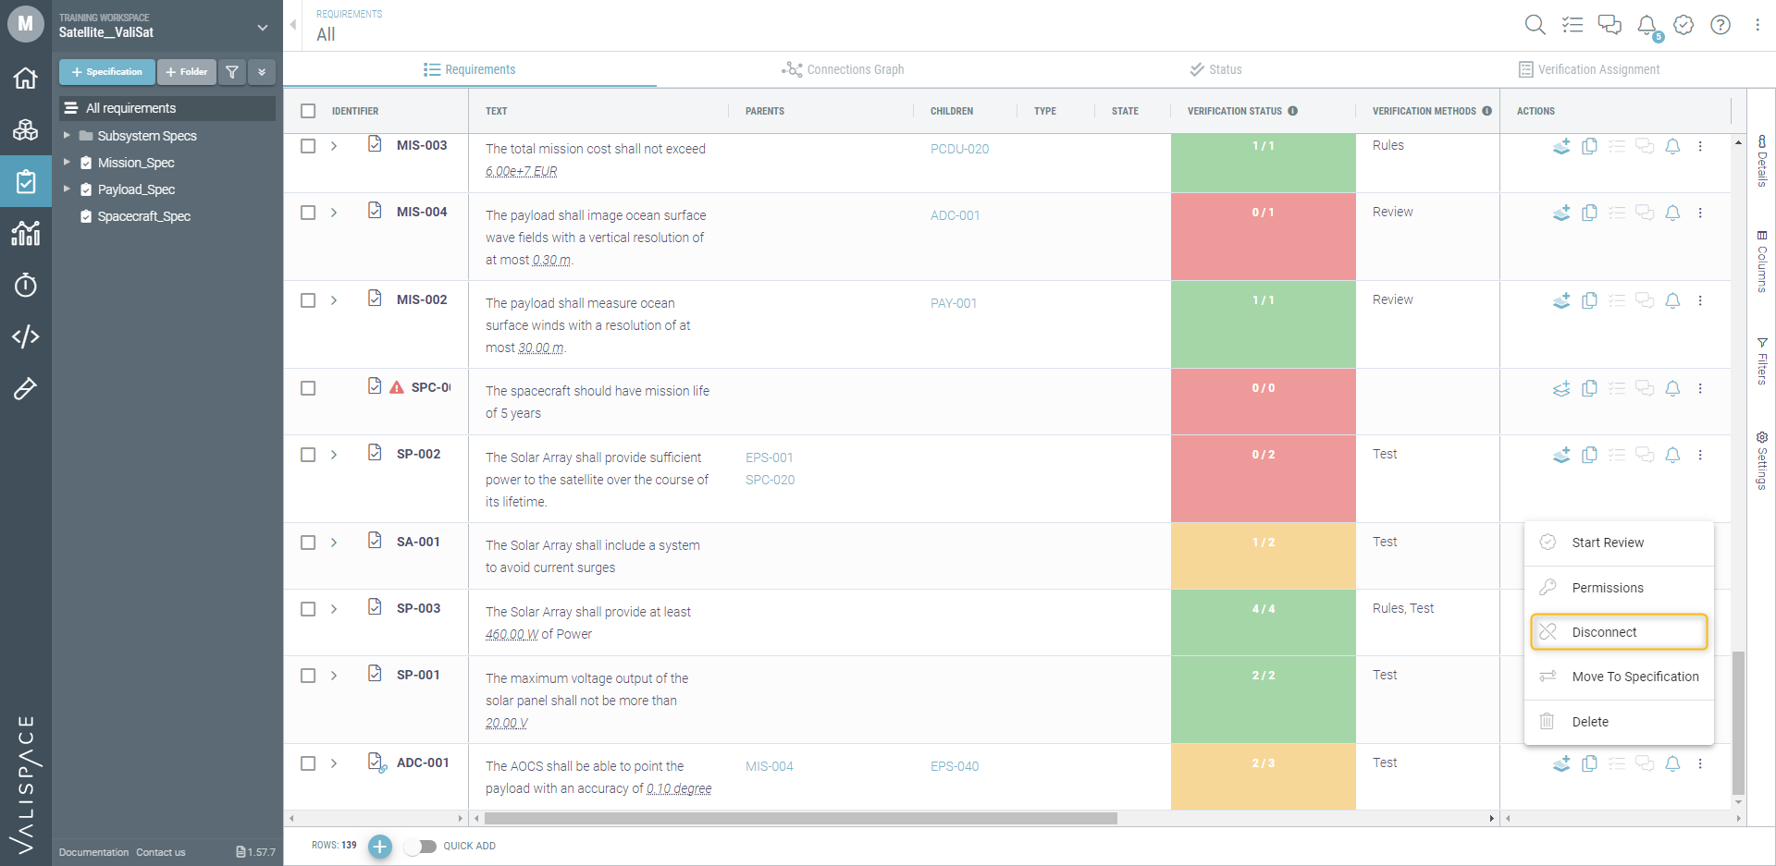
Task: Open the PCDU-020 child link
Action: (959, 149)
